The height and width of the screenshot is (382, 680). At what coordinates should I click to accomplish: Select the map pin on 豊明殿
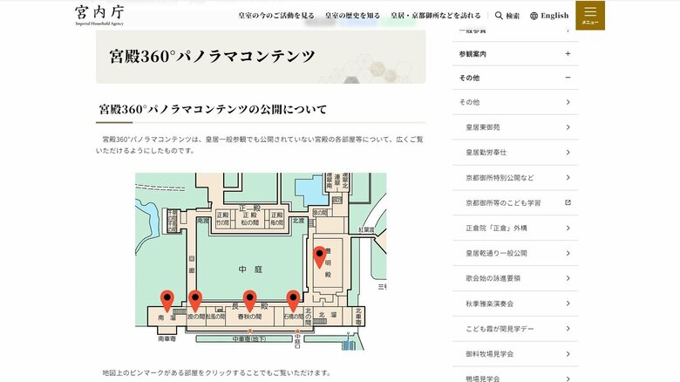pos(320,257)
